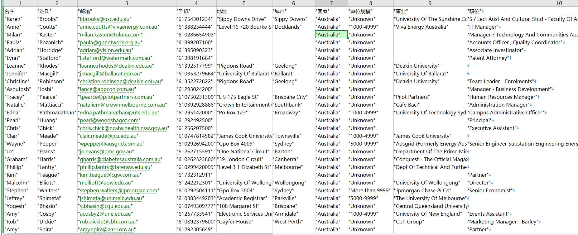The height and width of the screenshot is (235, 578).
Task: Open amy.spira@aar.com.au link
Action: coord(107,229)
